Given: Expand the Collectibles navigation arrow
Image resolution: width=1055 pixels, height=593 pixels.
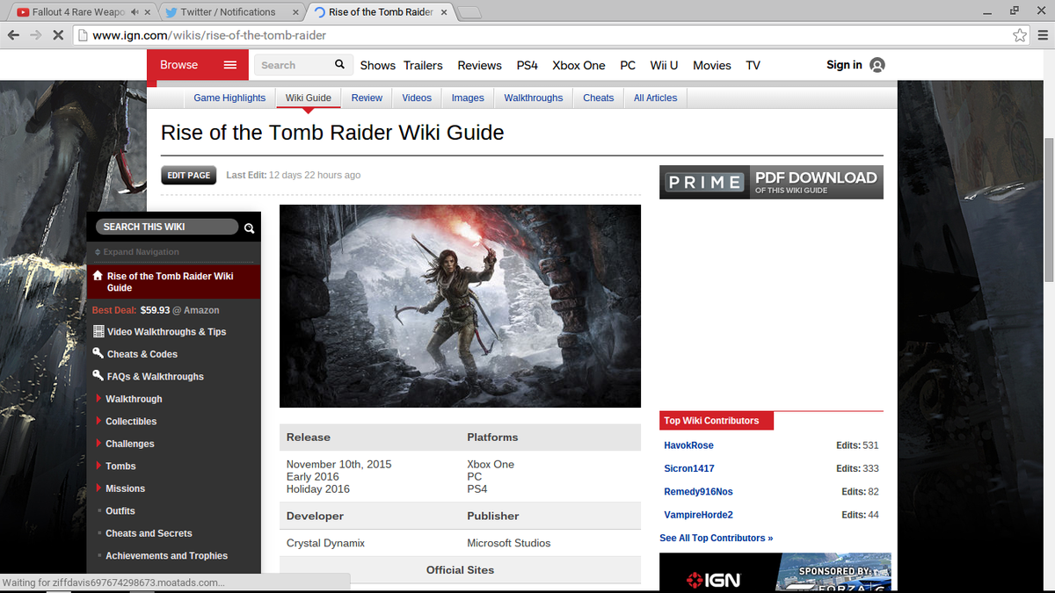Looking at the screenshot, I should [x=98, y=421].
